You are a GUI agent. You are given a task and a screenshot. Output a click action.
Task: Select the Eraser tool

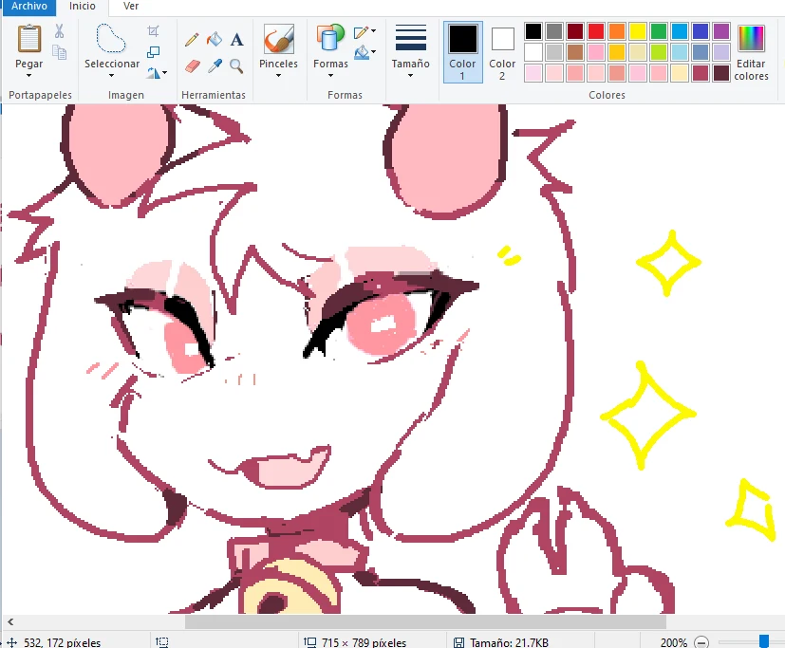pyautogui.click(x=193, y=66)
